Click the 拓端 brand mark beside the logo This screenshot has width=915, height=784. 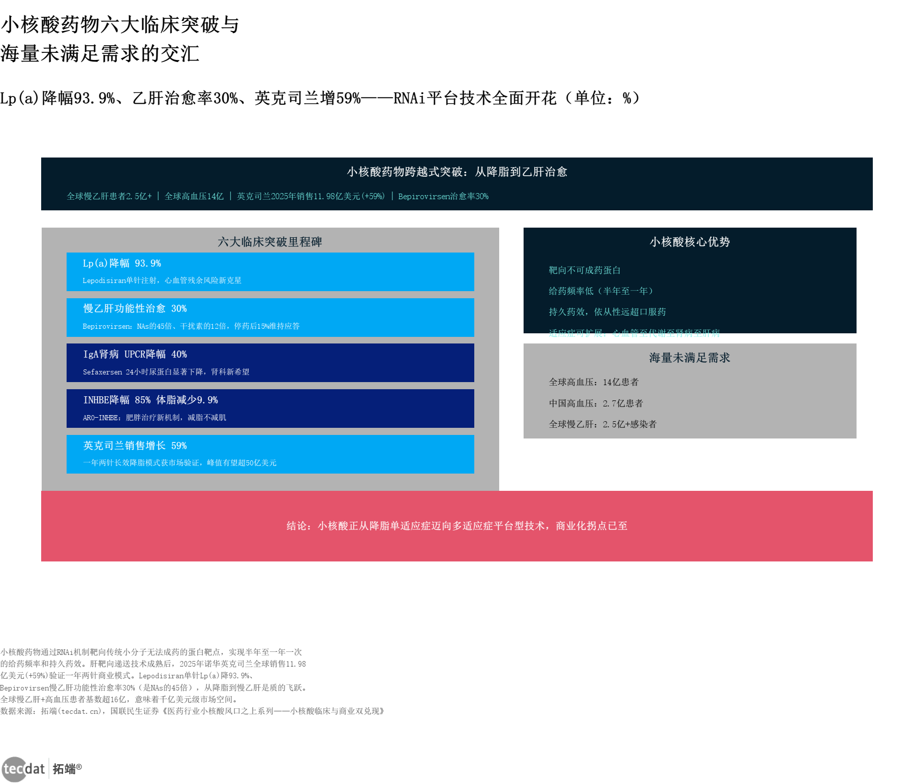(x=67, y=769)
